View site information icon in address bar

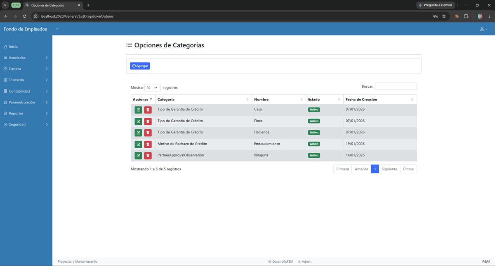coord(35,16)
